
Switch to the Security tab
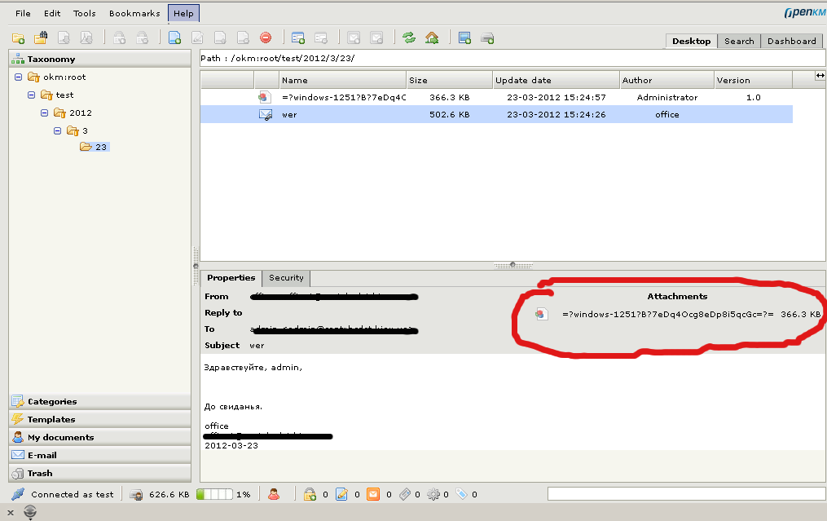point(286,278)
